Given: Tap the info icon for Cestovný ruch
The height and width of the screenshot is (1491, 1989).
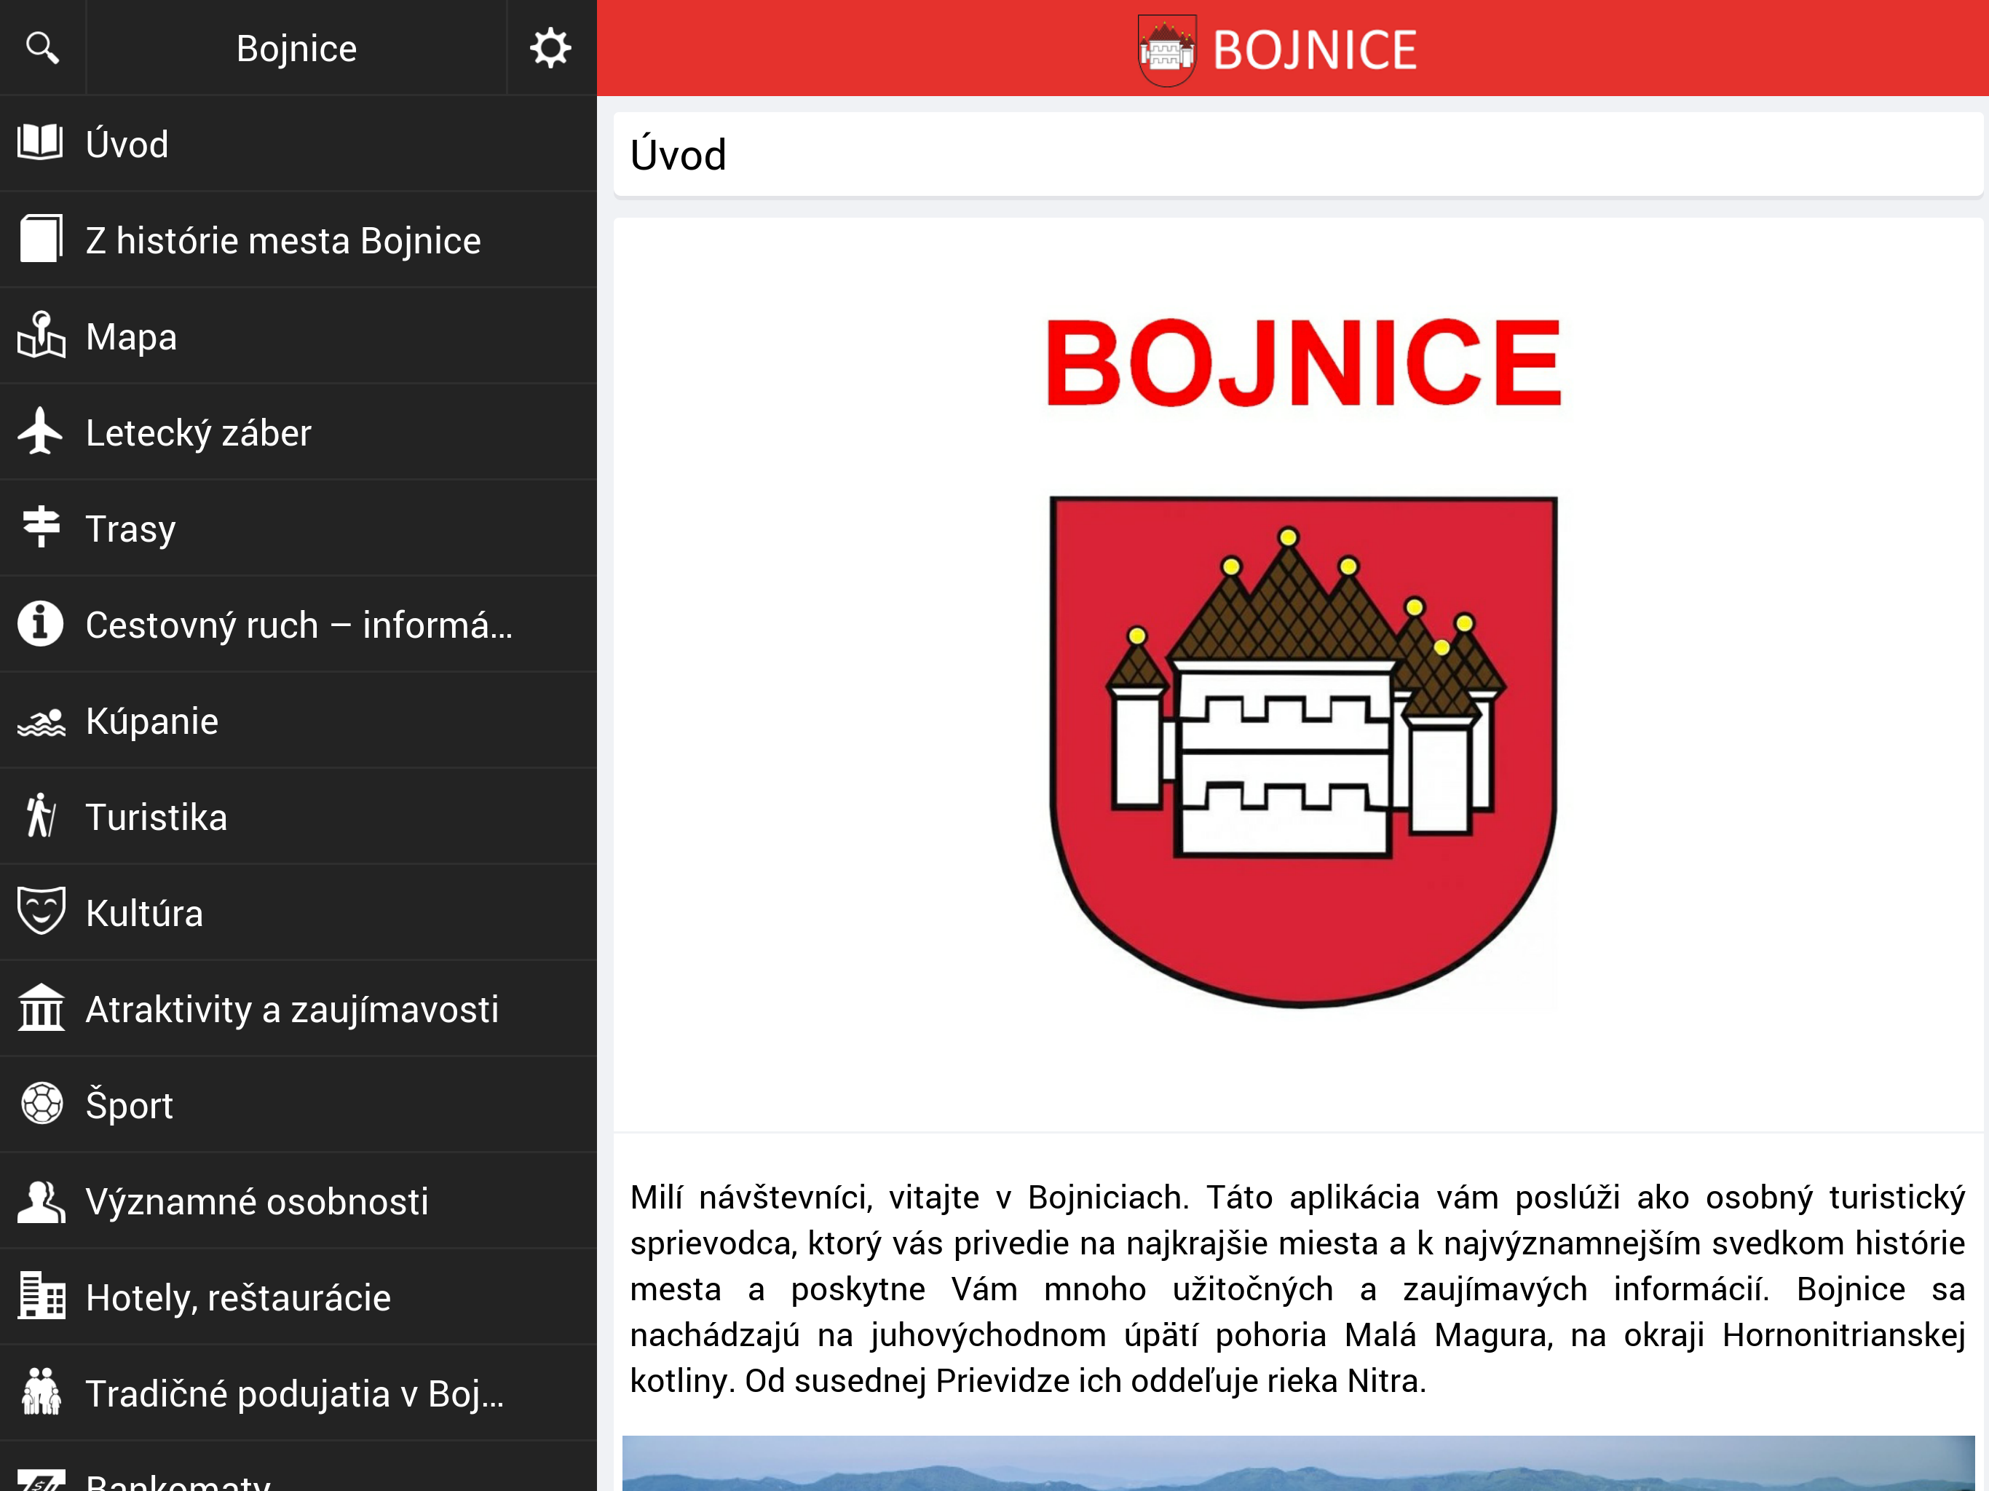Looking at the screenshot, I should point(41,623).
